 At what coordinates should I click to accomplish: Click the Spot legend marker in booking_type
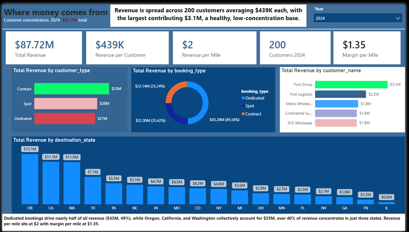click(x=243, y=106)
